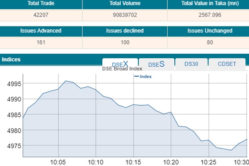The image size is (249, 166).
Task: Toggle the Index series legend label
Action: click(x=146, y=77)
